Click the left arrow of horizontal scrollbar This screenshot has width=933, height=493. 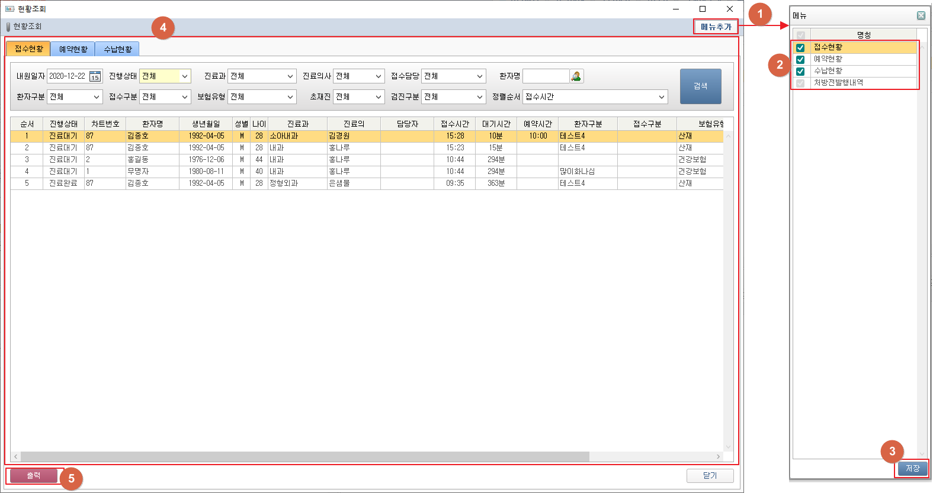click(x=16, y=457)
